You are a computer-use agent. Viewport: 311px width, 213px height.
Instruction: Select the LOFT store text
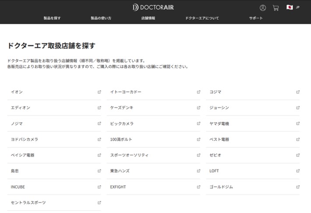coord(214,171)
